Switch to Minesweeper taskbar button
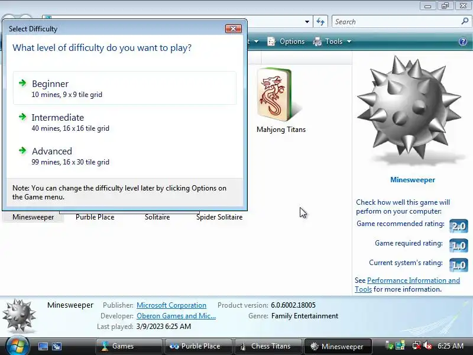The image size is (473, 355). (338, 346)
